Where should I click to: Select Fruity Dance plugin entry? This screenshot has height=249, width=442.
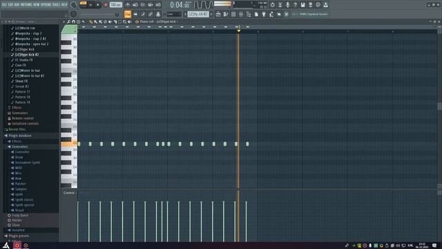(20, 215)
